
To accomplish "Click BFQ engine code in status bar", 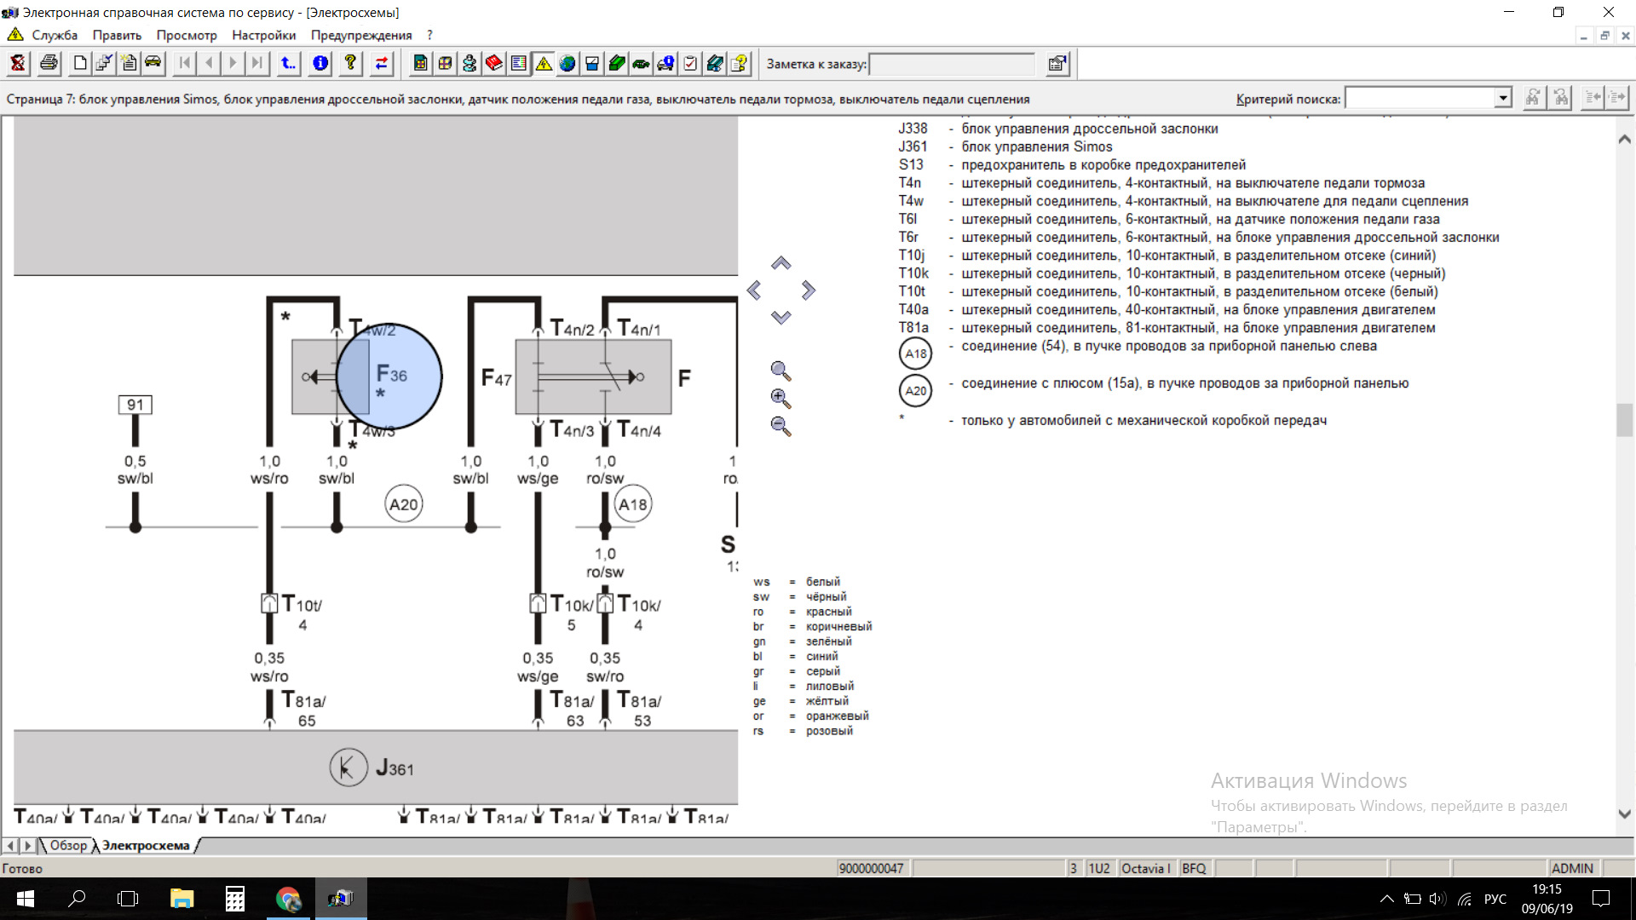I will click(x=1194, y=868).
